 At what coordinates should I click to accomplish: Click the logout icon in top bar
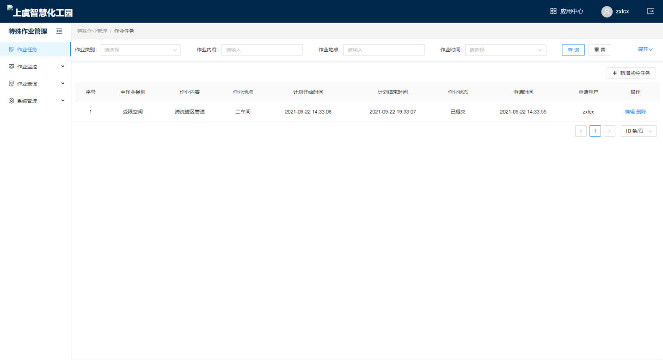[651, 11]
